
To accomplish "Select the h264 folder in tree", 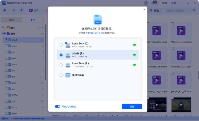I will (23, 95).
